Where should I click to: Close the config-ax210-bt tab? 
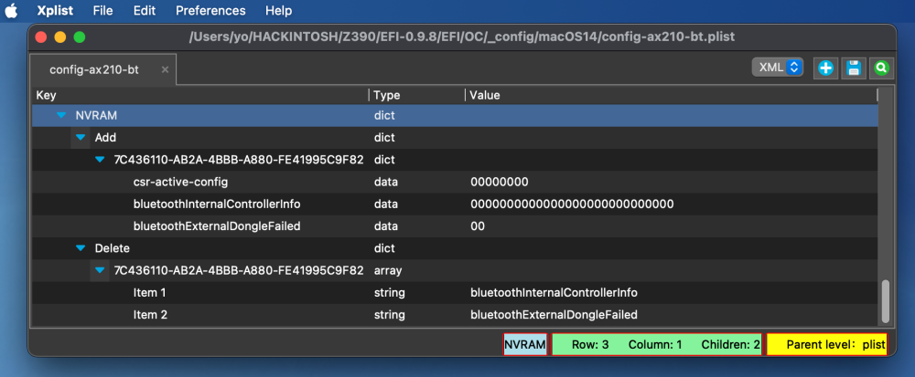tap(165, 69)
